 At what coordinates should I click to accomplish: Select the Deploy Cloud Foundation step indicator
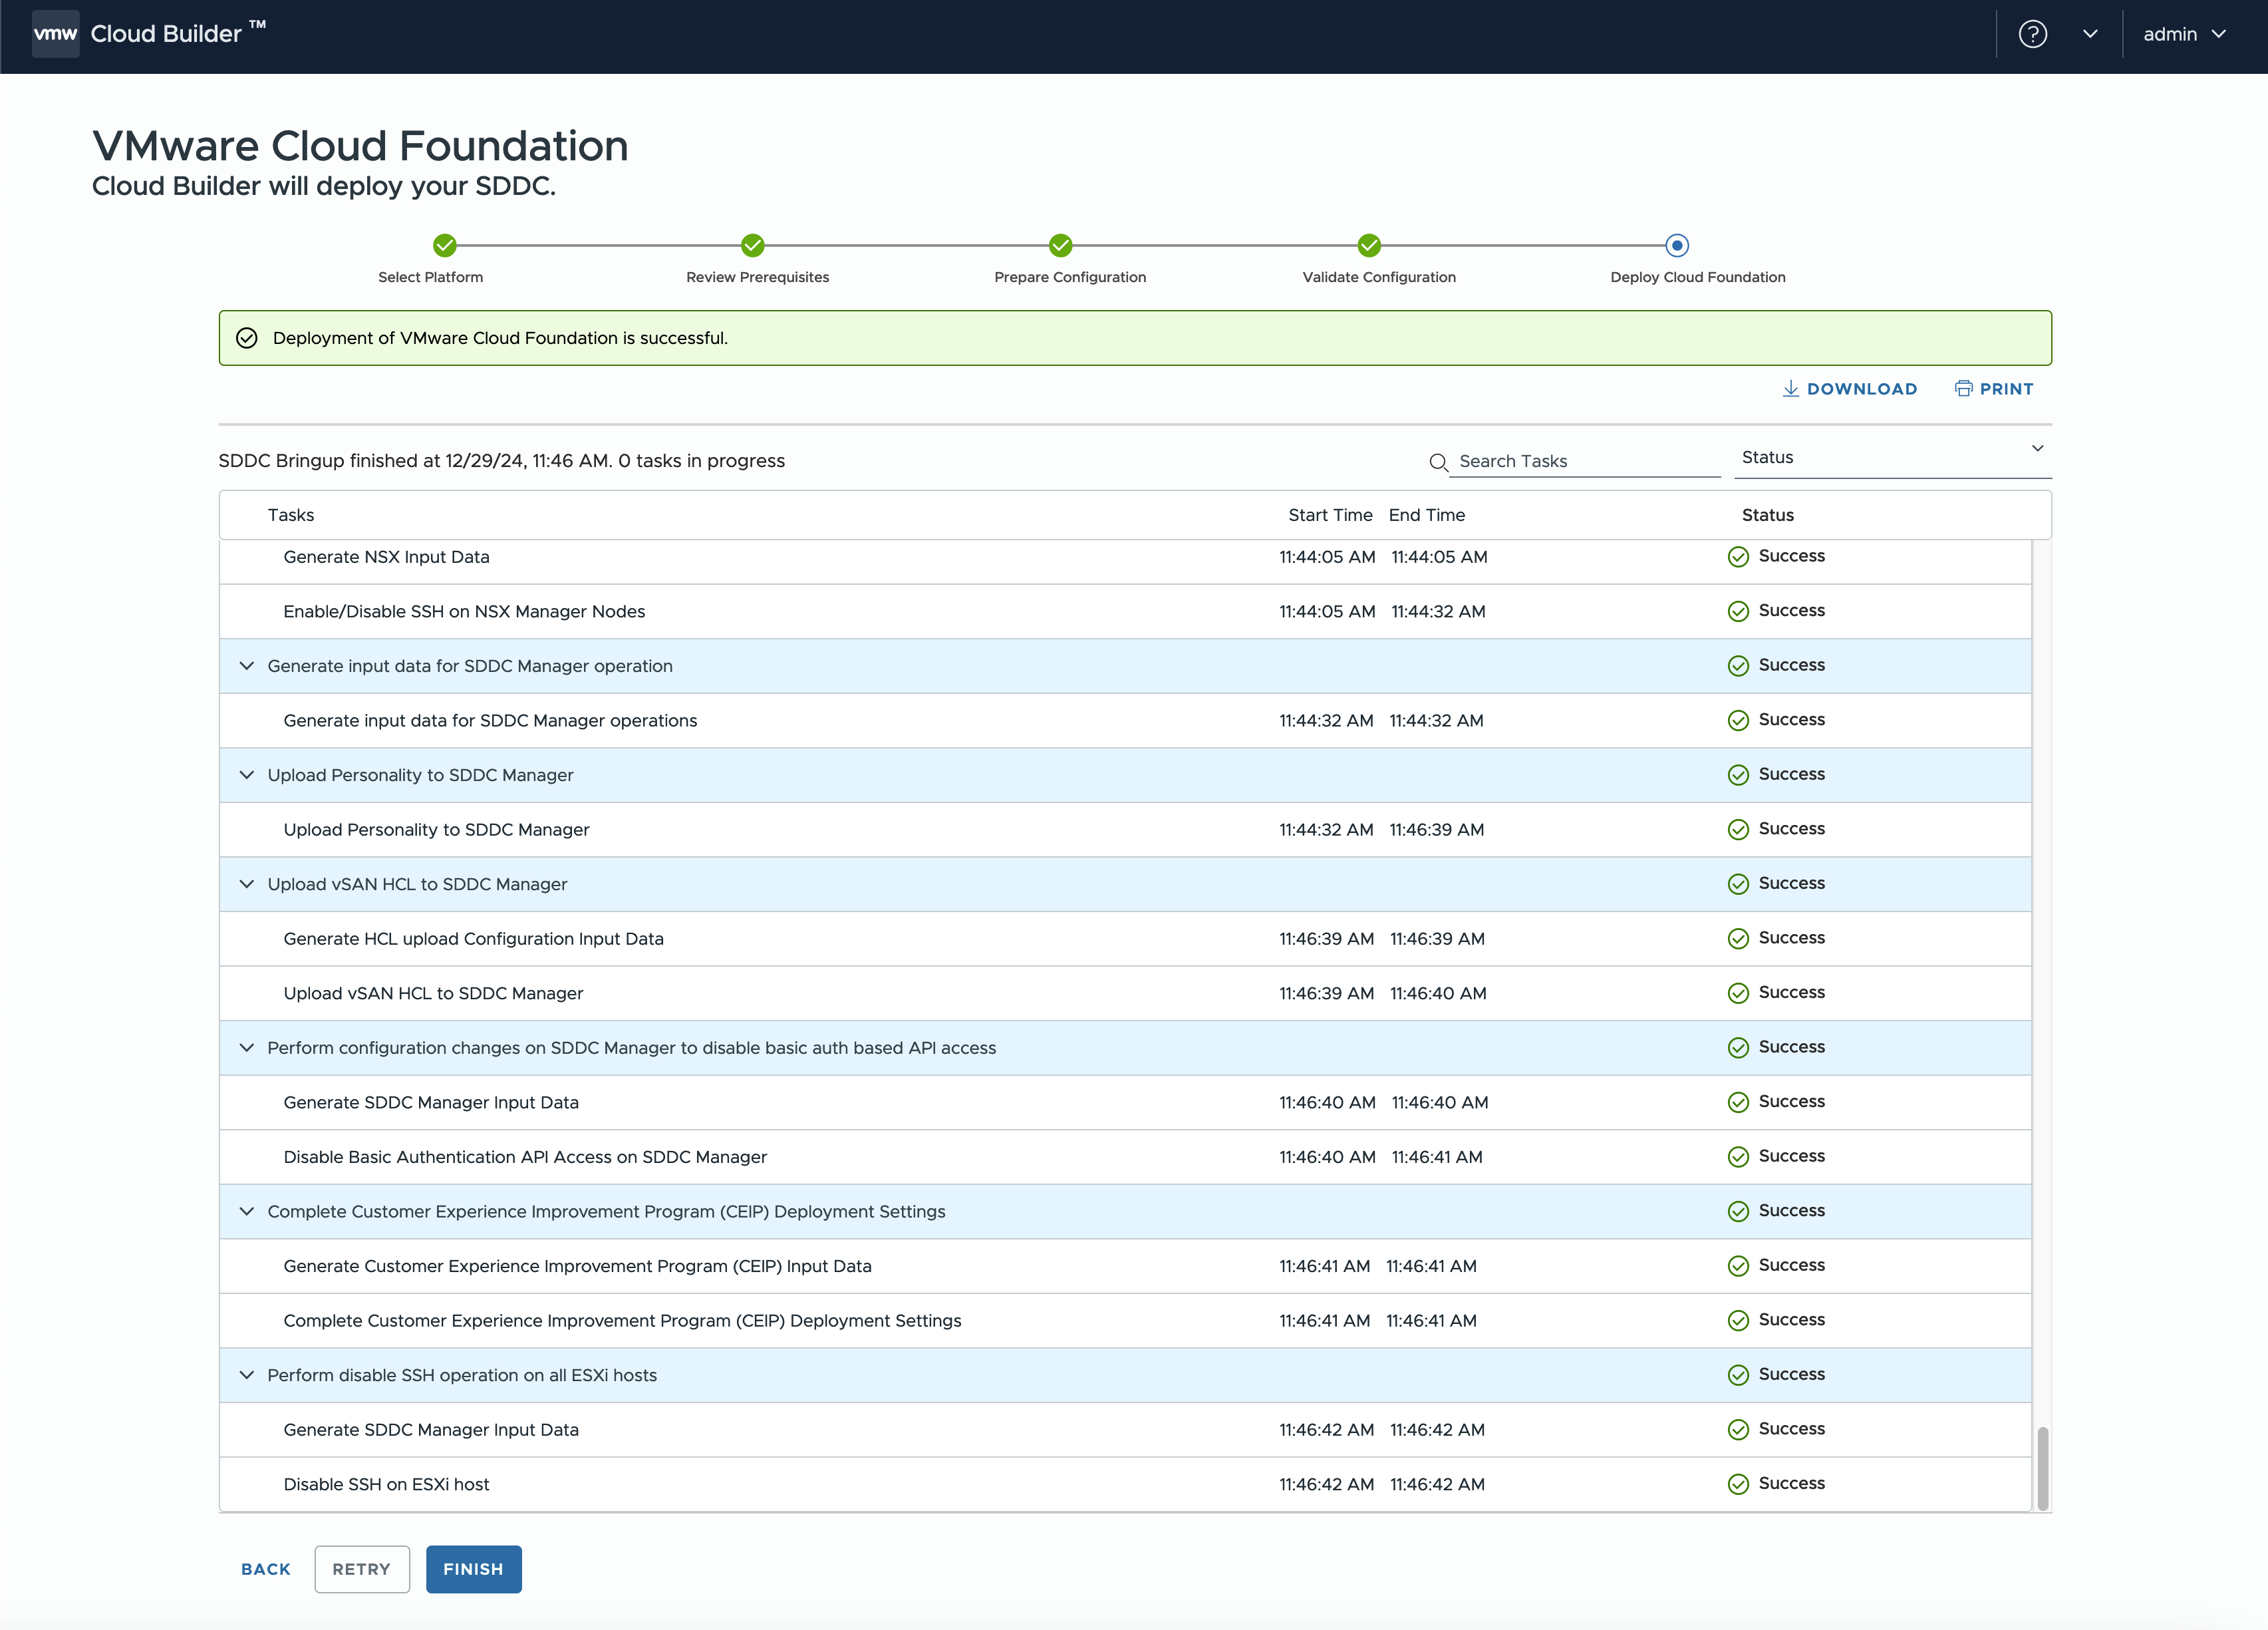coord(1677,245)
